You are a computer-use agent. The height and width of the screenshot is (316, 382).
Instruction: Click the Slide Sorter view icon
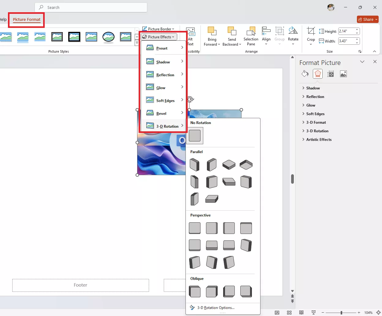click(289, 313)
